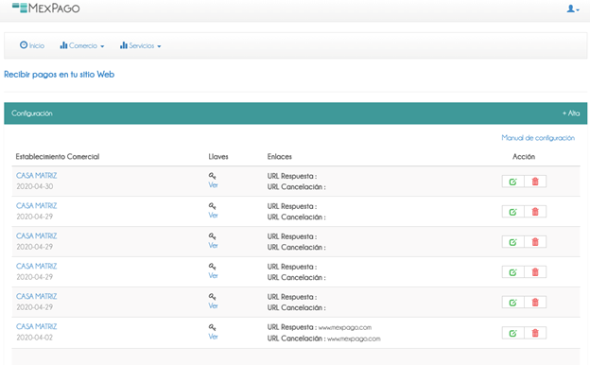The height and width of the screenshot is (365, 590).
Task: Open the CASA MATRIZ link dated 2020-04-30
Action: tap(37, 175)
